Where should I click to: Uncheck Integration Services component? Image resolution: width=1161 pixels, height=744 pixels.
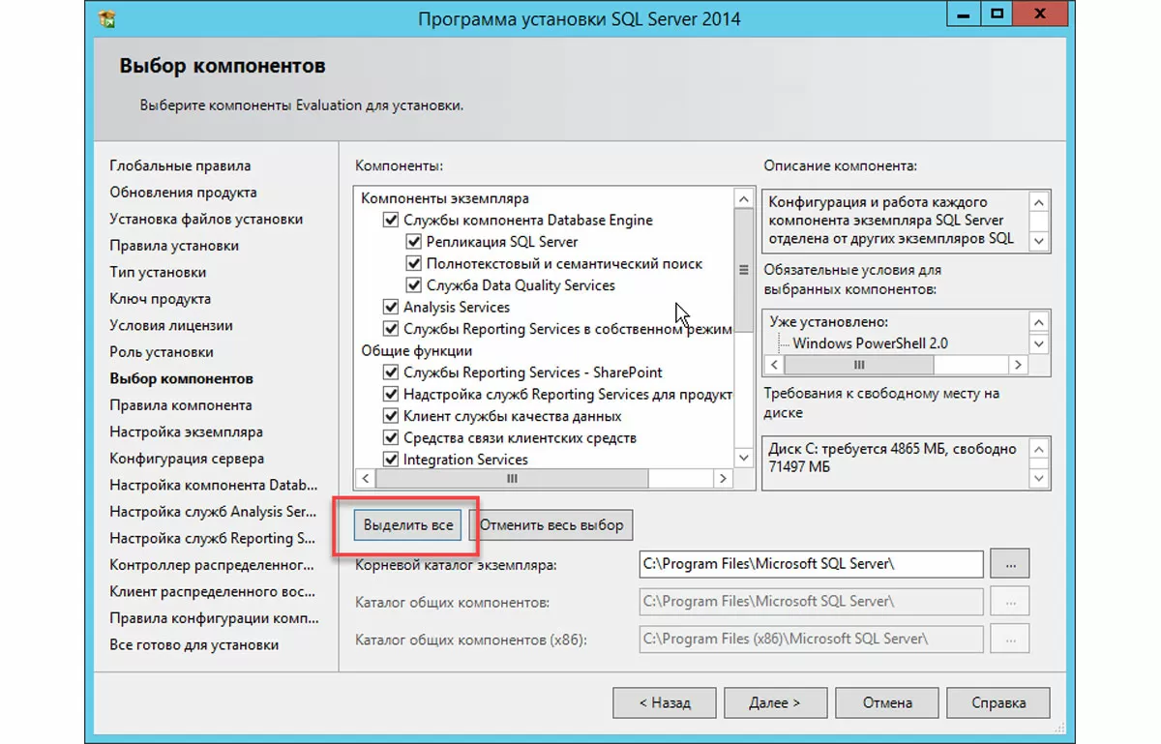click(391, 460)
